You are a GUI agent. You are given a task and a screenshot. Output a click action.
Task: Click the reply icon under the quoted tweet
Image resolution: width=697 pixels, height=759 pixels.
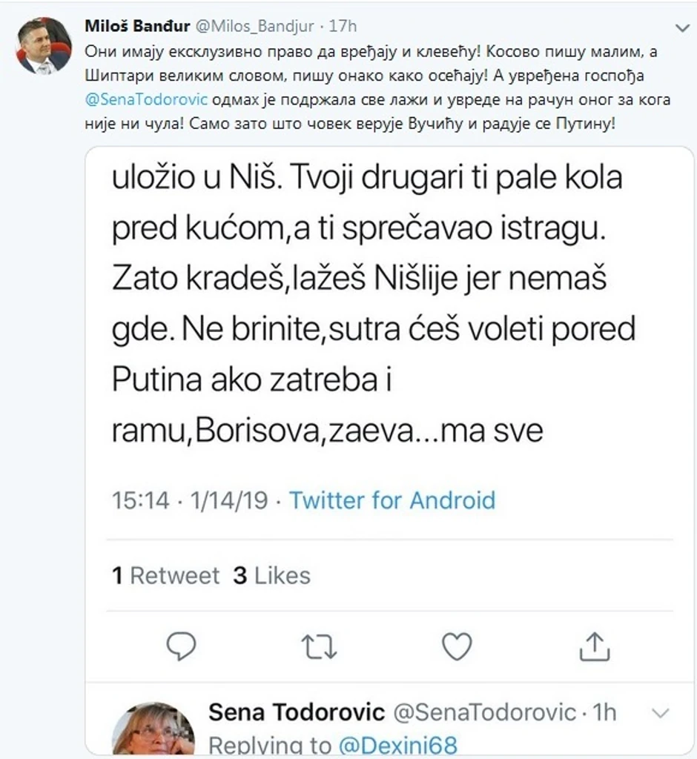pos(180,646)
